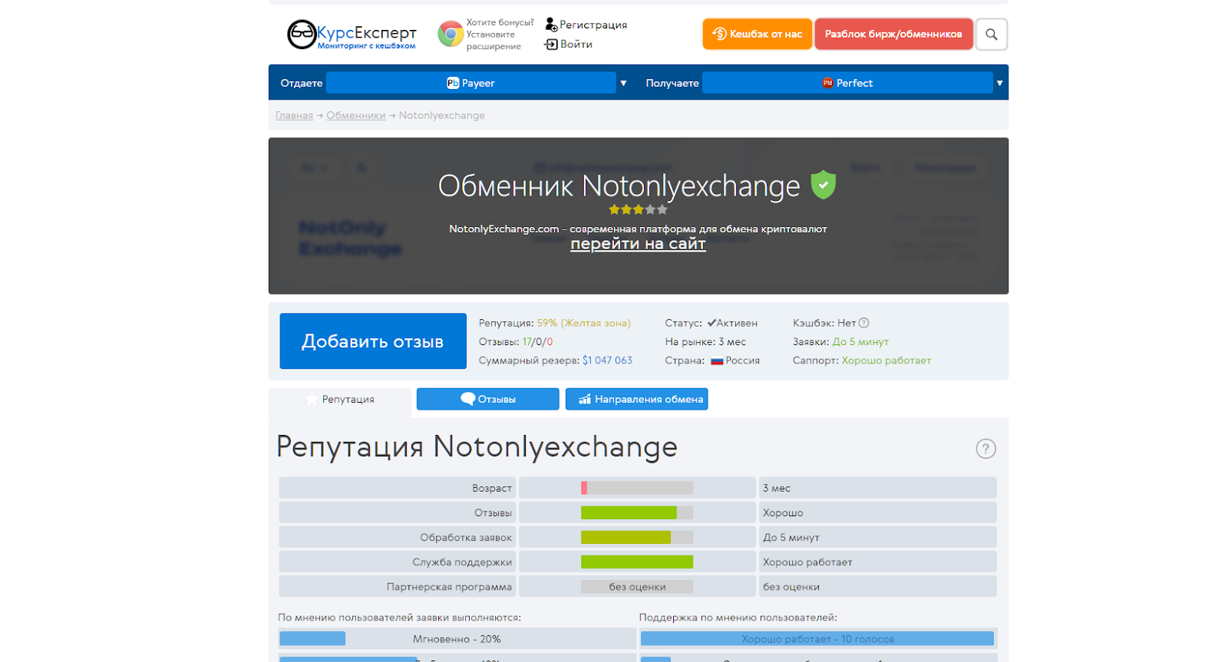
Task: Click До 5 минут in Заявки field
Action: click(x=860, y=342)
